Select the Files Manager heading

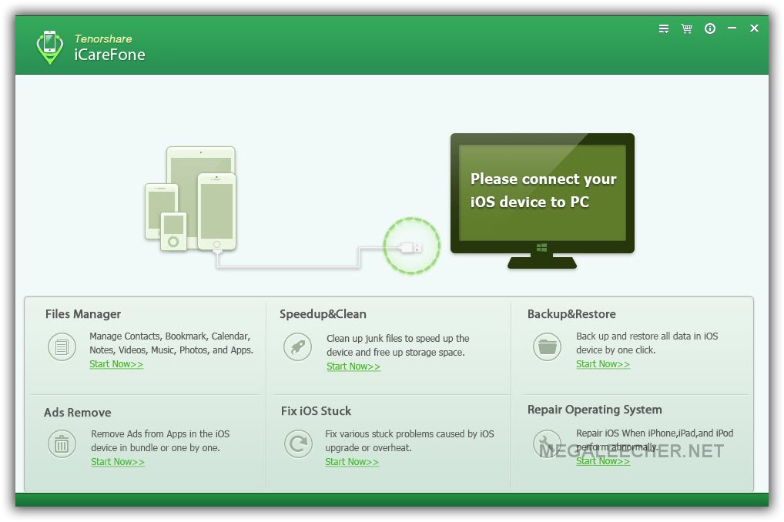coord(83,314)
